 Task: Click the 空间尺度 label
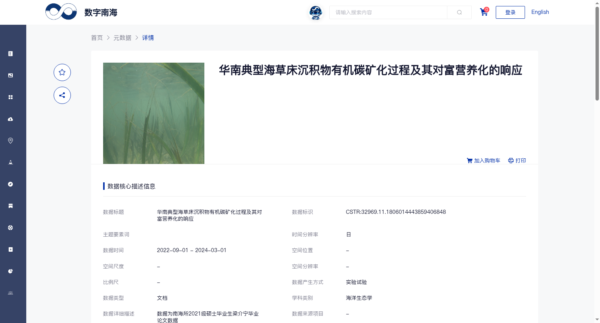(113, 266)
